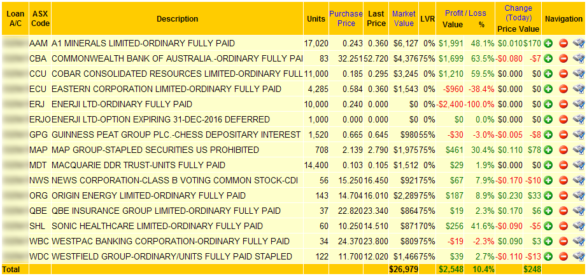587x276 pixels.
Task: Click the green plus icon for GPG
Action: (548, 135)
